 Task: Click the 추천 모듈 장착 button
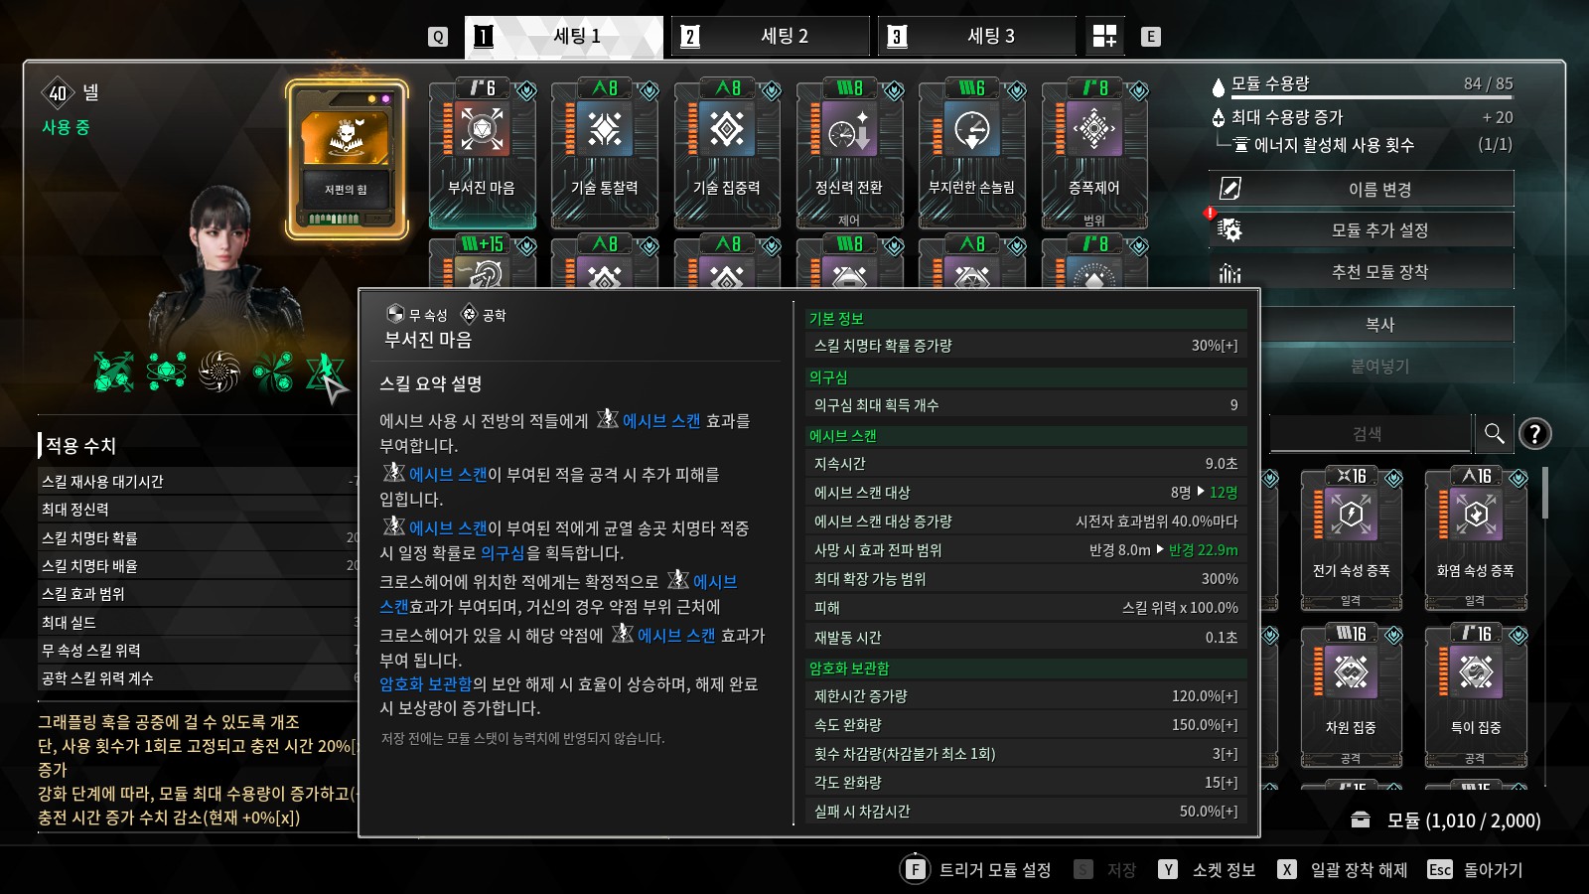[x=1362, y=272]
